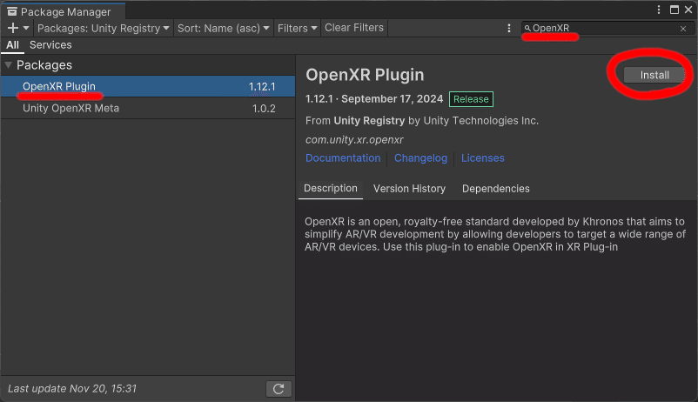Open the add package dropdown arrow

26,28
